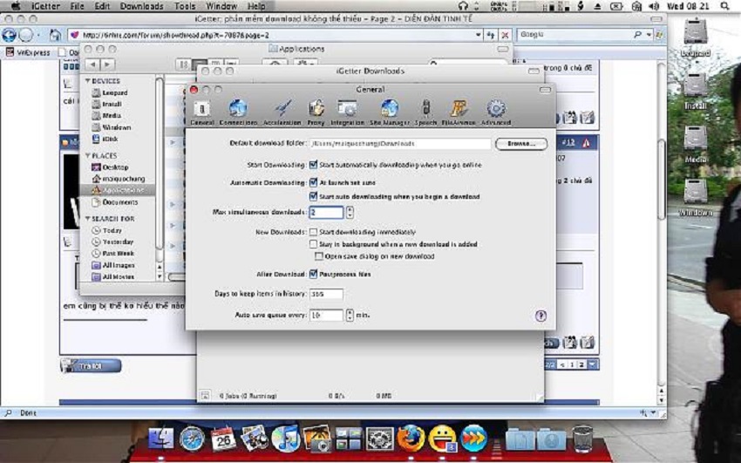Collapse the SEARCH FOR section in sidebar
This screenshot has height=463, width=741.
87,219
